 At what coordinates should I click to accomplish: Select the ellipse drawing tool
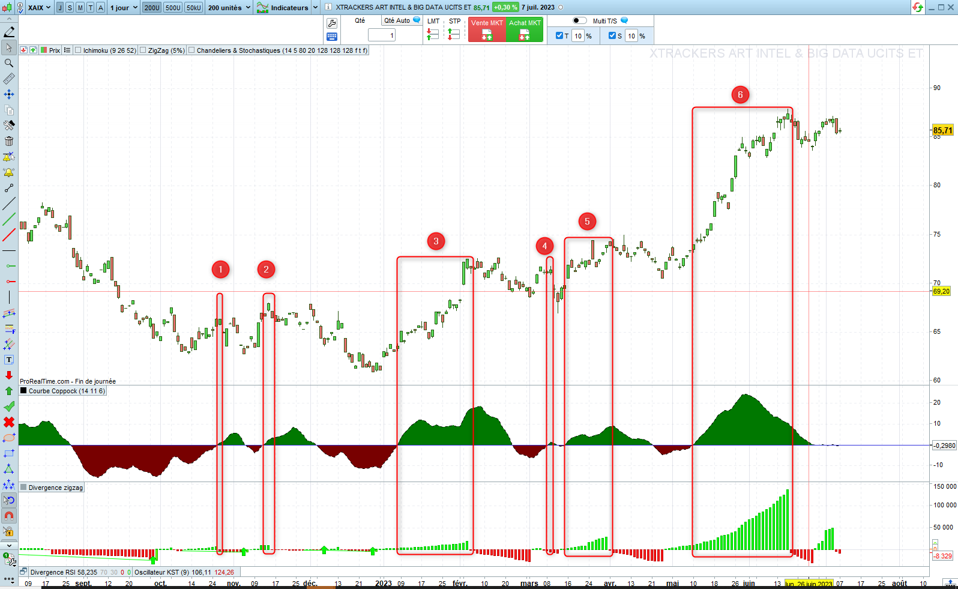point(9,438)
